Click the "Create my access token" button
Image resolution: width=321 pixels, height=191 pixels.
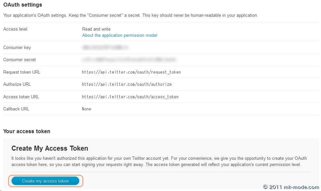45,181
